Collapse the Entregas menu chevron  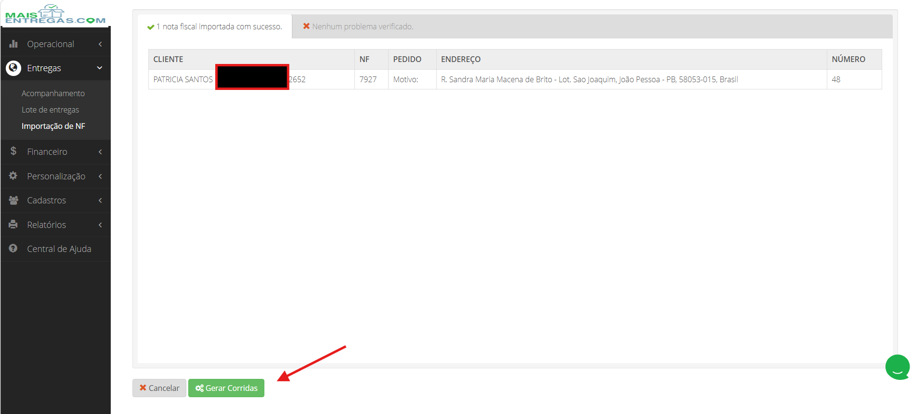[x=100, y=68]
